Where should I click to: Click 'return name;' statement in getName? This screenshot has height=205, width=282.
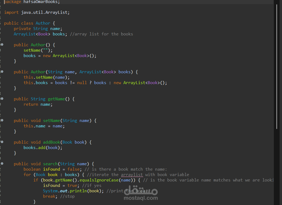pos(38,105)
